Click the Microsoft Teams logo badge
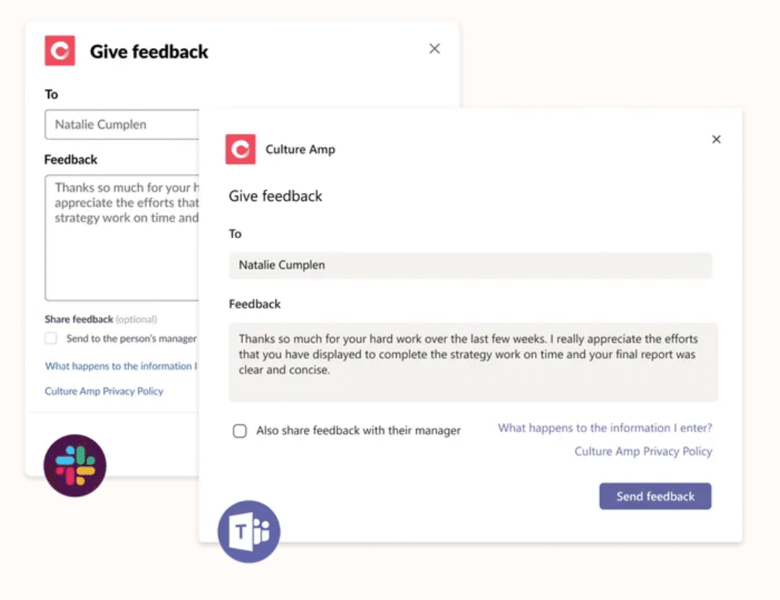Image resolution: width=780 pixels, height=600 pixels. coord(249,531)
